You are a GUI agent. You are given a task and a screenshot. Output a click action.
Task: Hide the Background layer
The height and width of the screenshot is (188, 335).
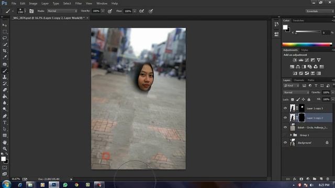285,143
